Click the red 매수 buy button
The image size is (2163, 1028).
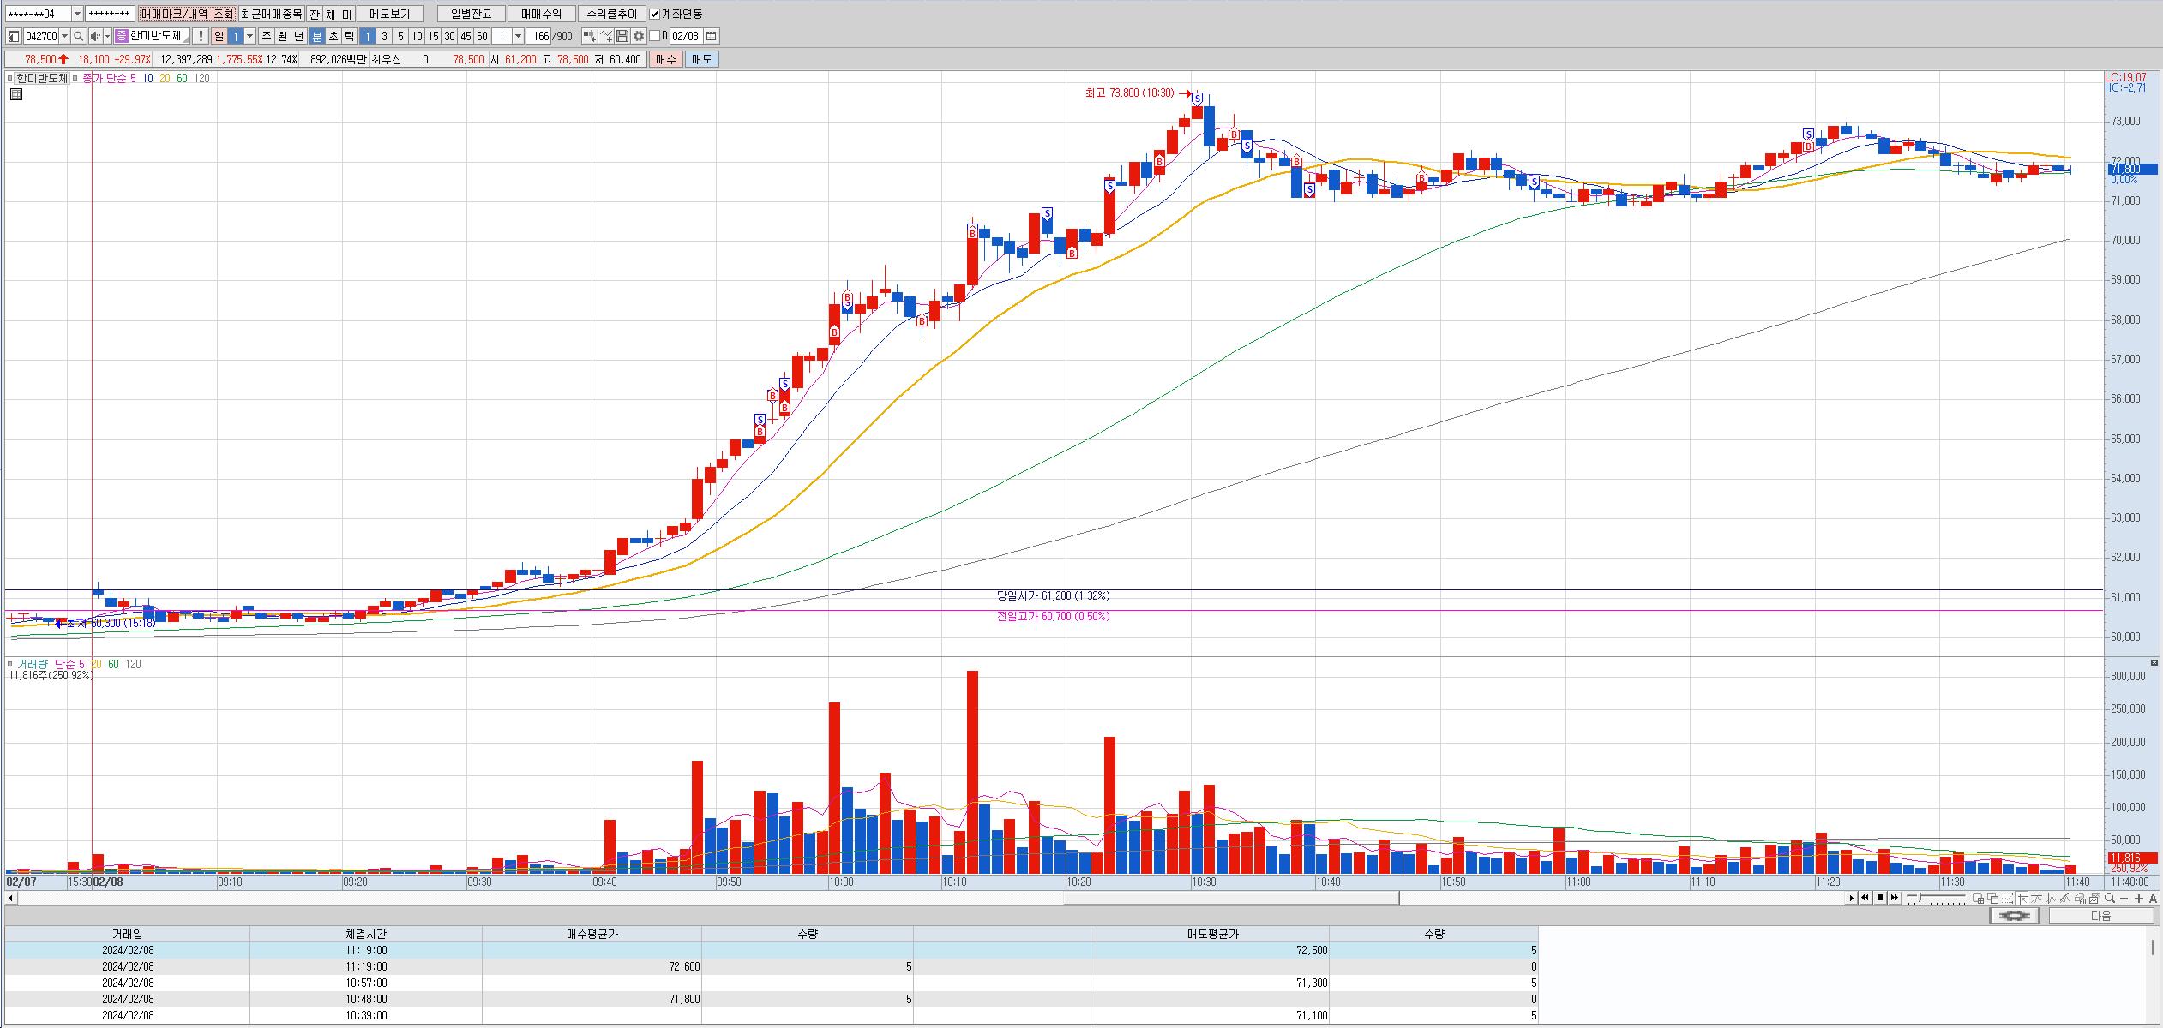click(x=665, y=59)
